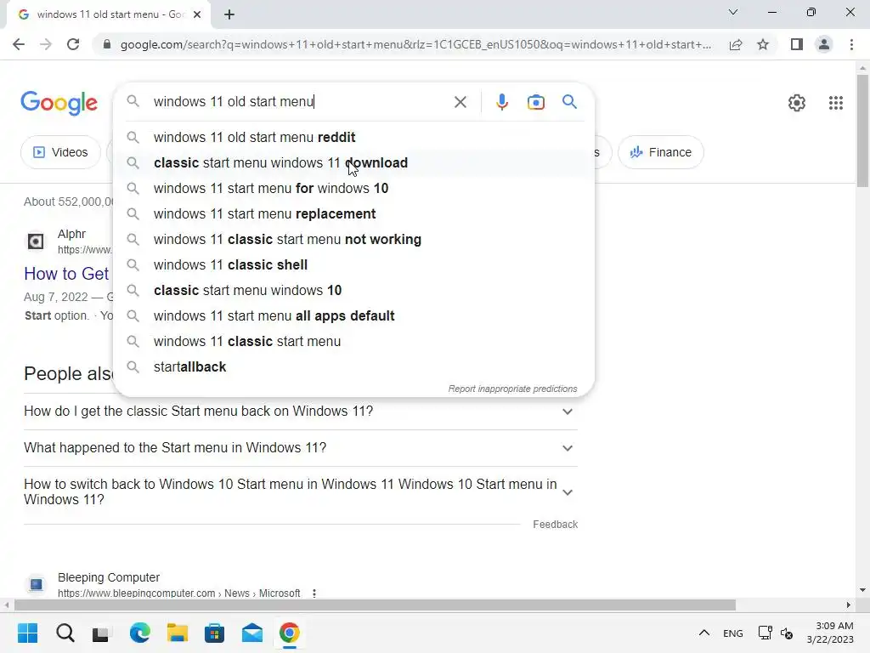
Task: Expand 'How do I get the classic Start menu back'
Action: (301, 412)
